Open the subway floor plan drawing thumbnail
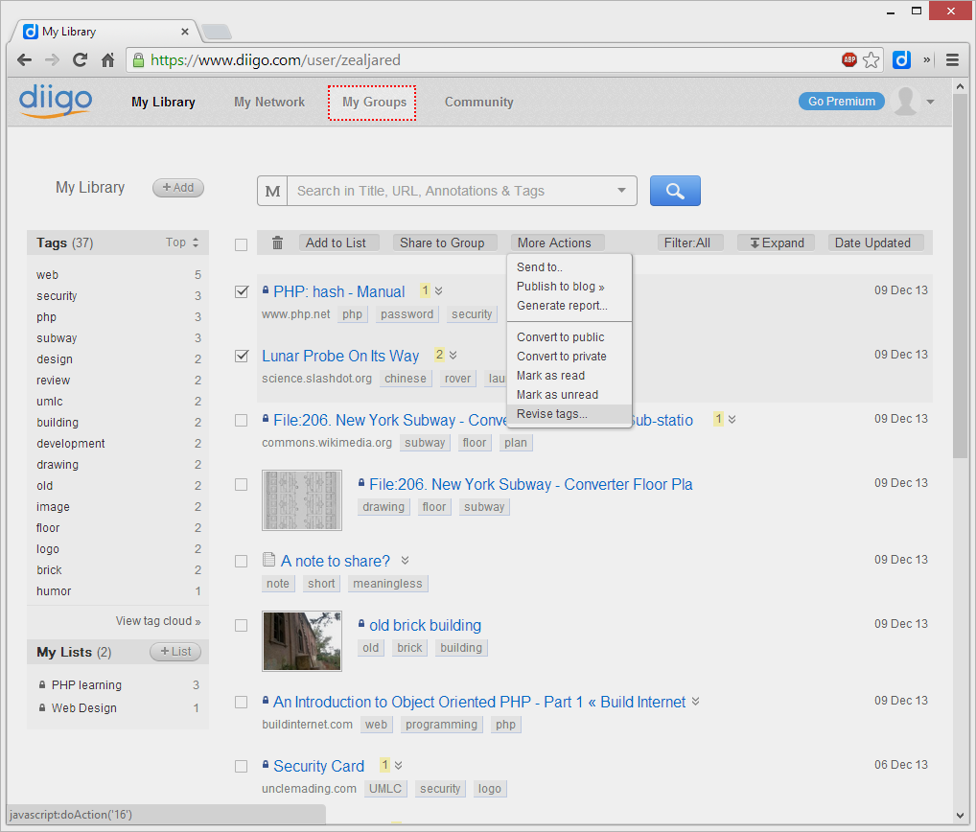Viewport: 976px width, 832px height. (302, 500)
